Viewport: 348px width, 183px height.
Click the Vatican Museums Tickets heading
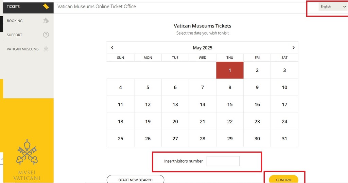click(x=203, y=26)
